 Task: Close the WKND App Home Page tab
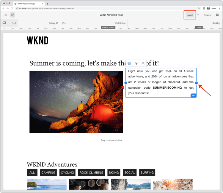pyautogui.click(x=43, y=4)
